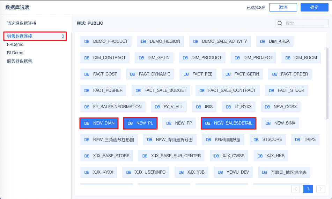Deselect the NEW_SALESDETAIL table
The height and width of the screenshot is (199, 332).
pos(229,123)
